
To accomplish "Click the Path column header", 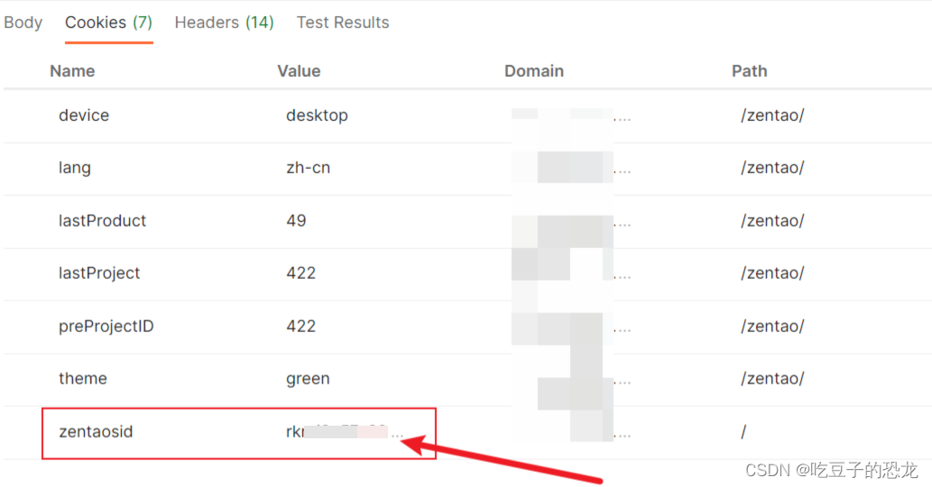I will (749, 71).
